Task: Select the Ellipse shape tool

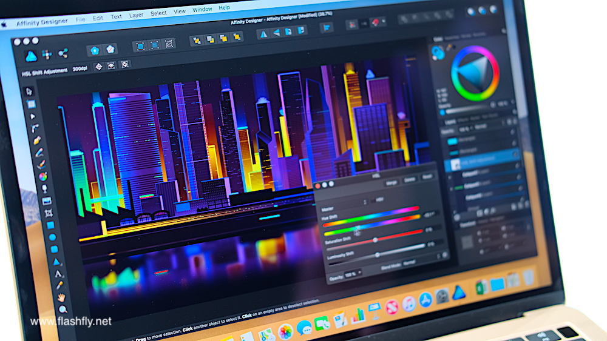Action: point(53,237)
